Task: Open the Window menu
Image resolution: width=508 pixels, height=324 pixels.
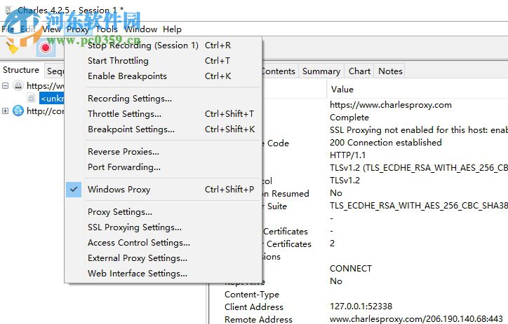Action: coord(141,29)
